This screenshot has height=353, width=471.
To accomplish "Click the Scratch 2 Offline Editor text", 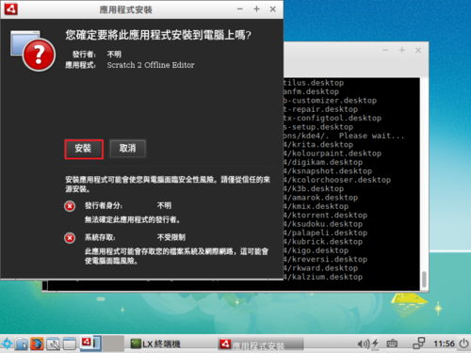I will pyautogui.click(x=151, y=65).
